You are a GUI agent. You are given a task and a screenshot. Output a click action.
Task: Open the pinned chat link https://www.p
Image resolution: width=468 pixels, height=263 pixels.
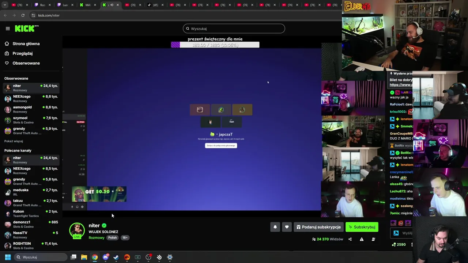401,85
